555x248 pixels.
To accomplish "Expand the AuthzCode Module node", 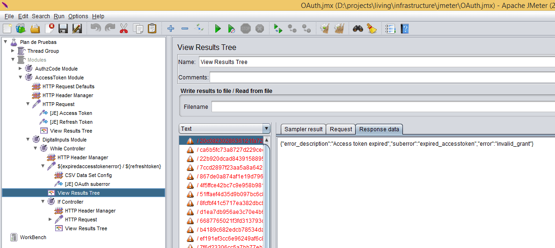I will pyautogui.click(x=21, y=69).
